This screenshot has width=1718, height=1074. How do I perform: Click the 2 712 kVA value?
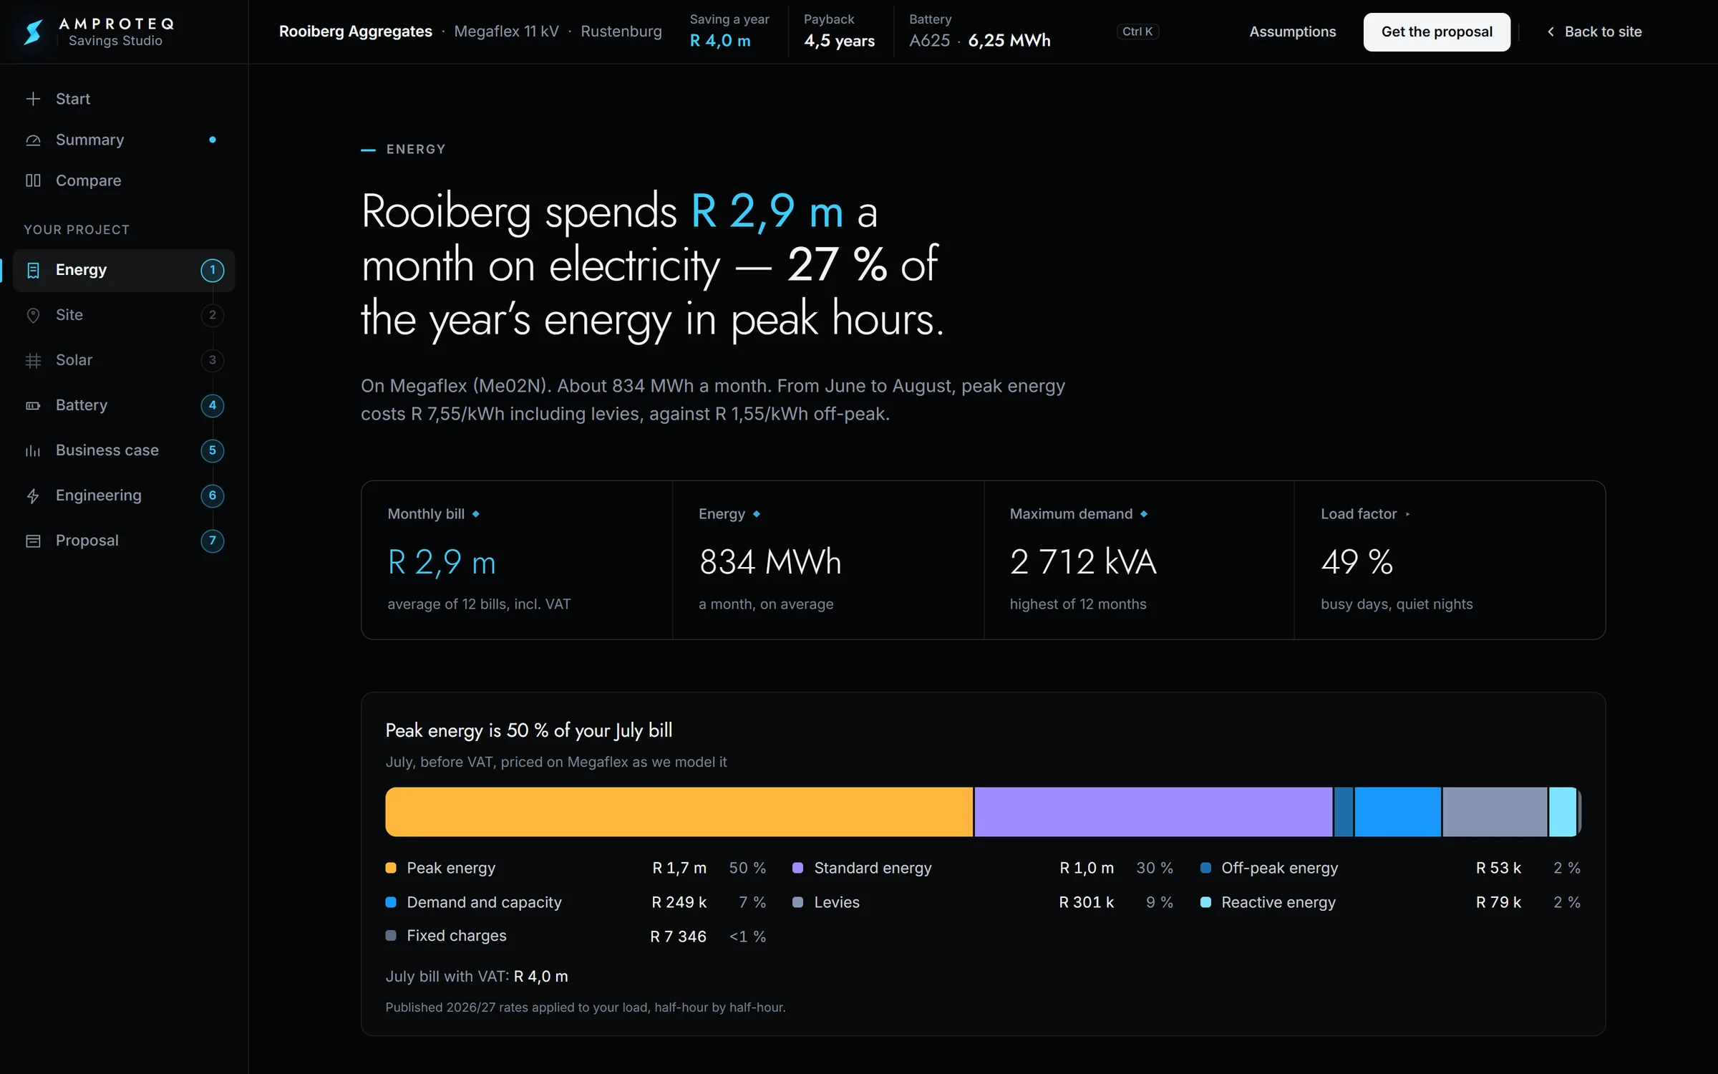[x=1082, y=562]
